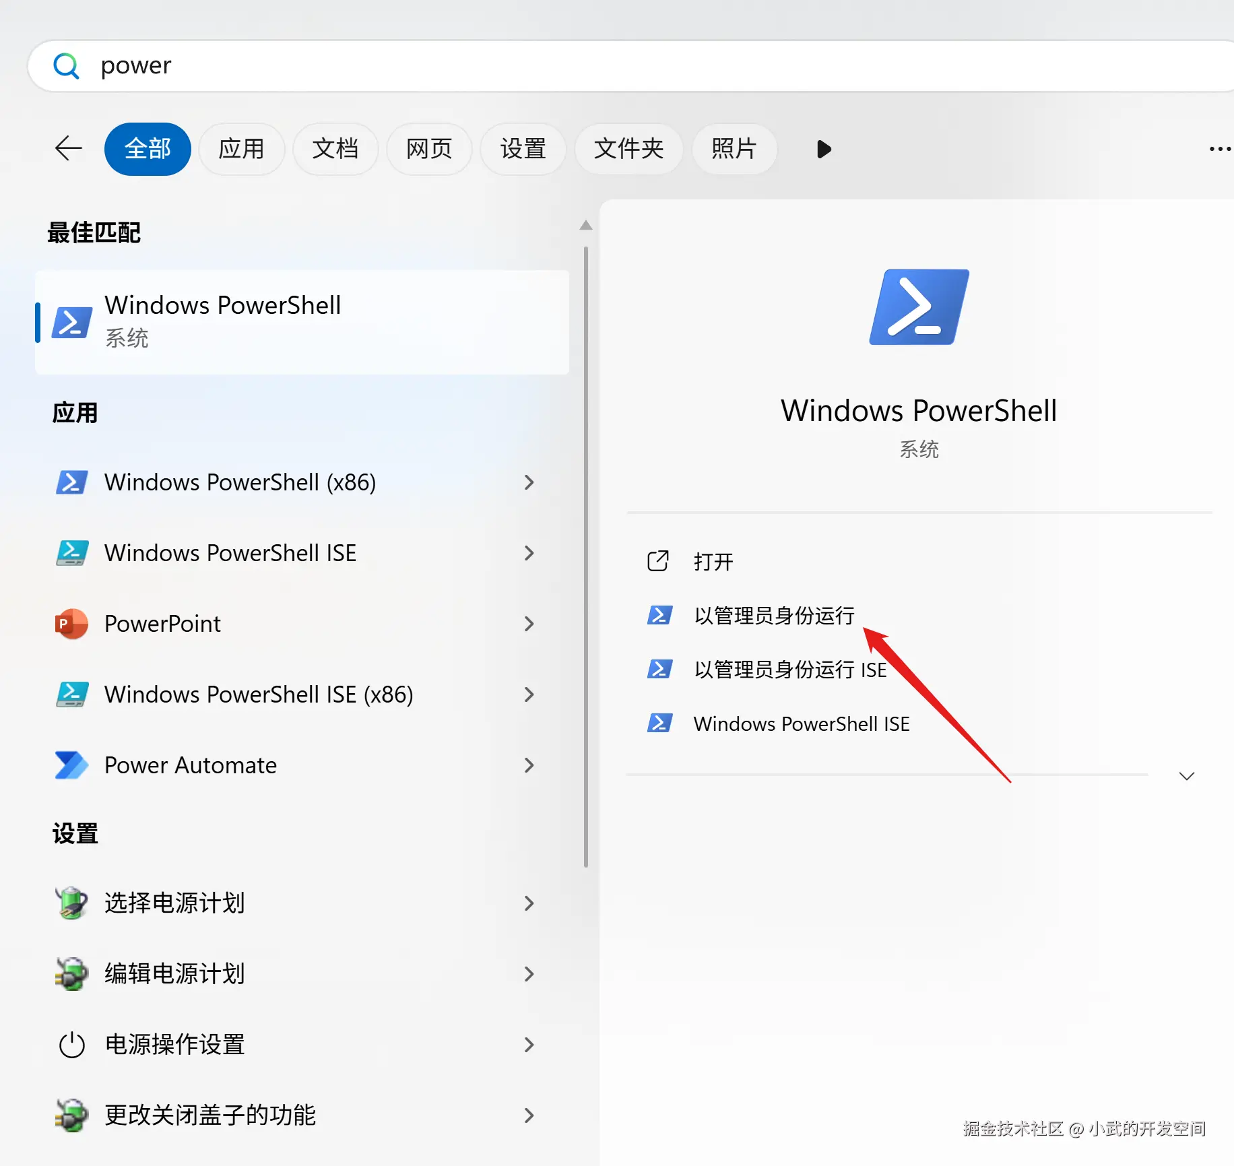Screen dimensions: 1234x1166
Task: Expand the actions list with the down chevron
Action: click(x=1187, y=776)
